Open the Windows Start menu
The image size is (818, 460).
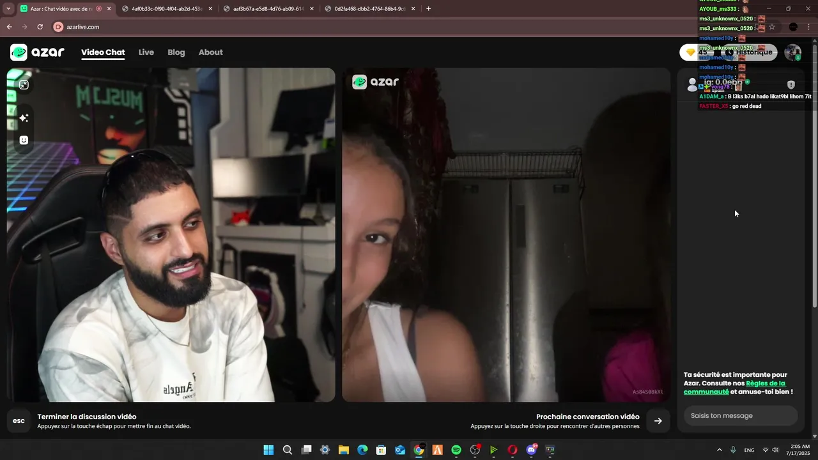268,450
